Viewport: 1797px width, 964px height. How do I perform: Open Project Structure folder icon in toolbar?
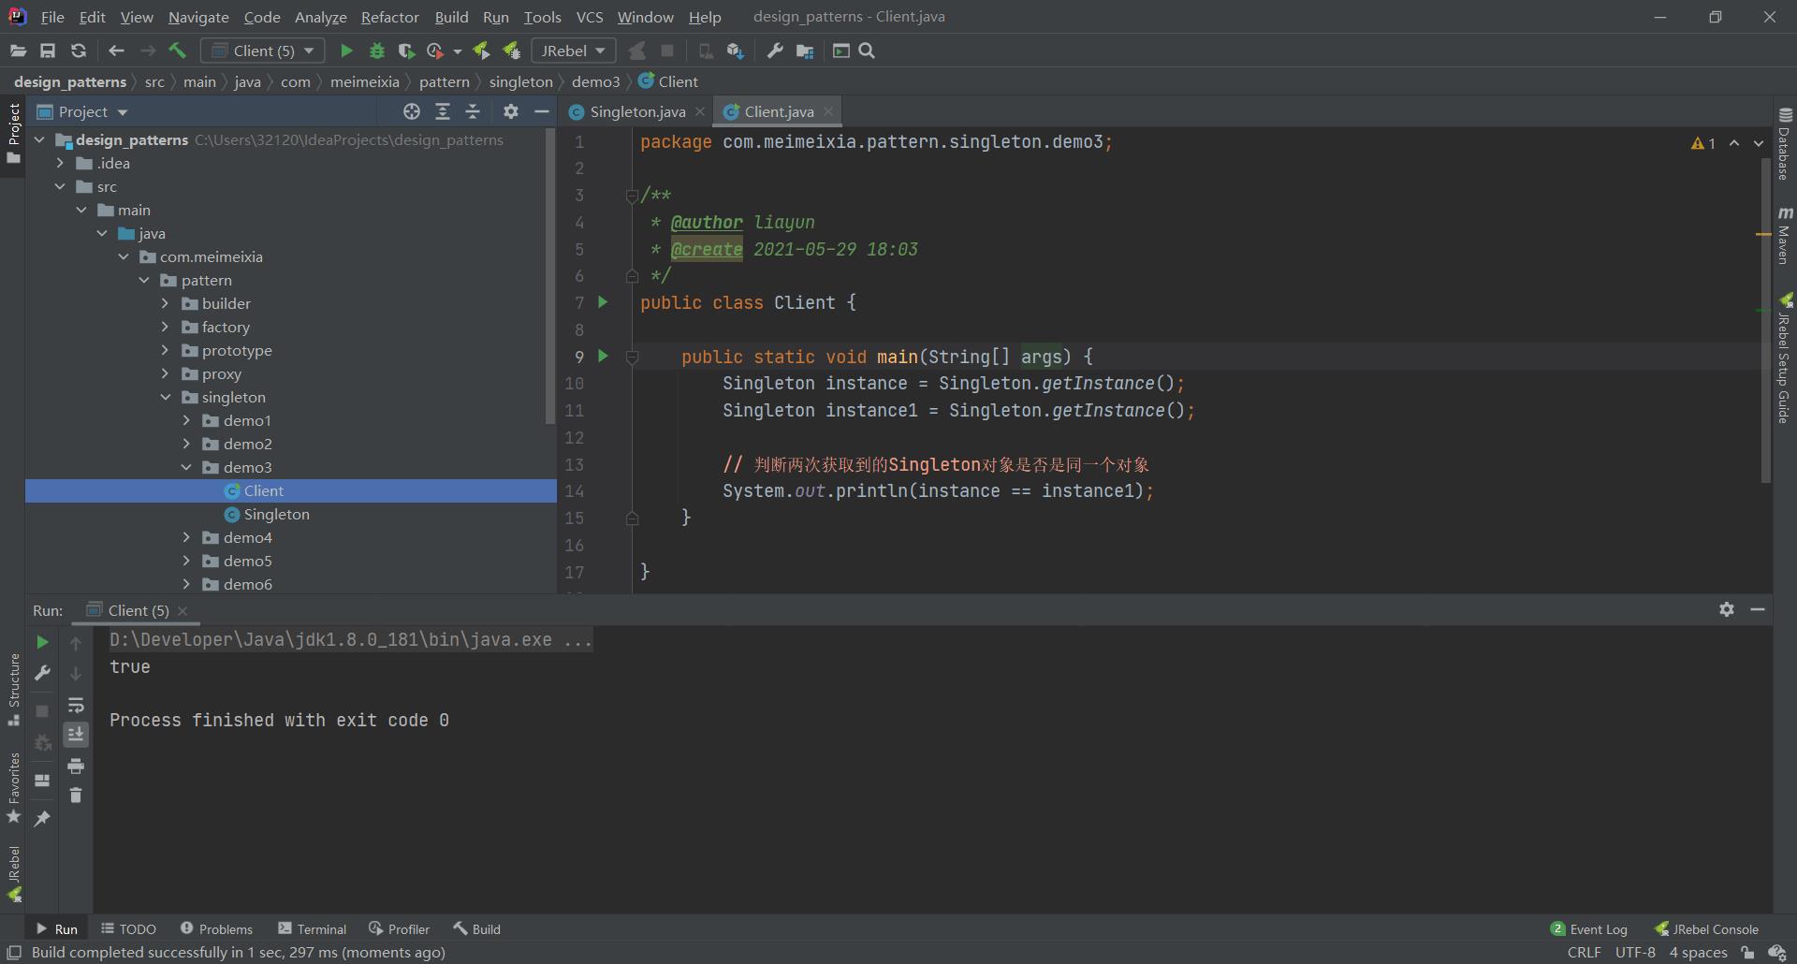point(805,51)
